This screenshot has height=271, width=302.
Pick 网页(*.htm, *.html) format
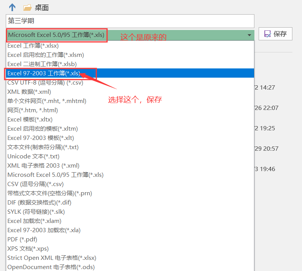pos(130,110)
